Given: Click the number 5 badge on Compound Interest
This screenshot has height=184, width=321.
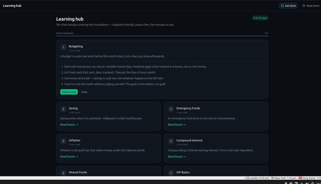Looking at the screenshot, I should pyautogui.click(x=171, y=141).
